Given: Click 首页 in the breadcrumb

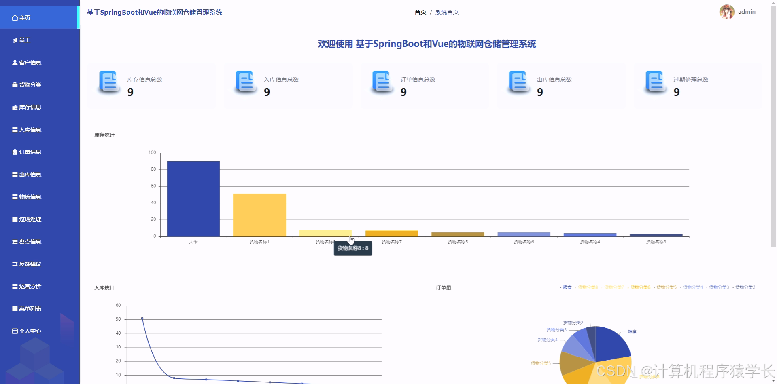Looking at the screenshot, I should [420, 12].
